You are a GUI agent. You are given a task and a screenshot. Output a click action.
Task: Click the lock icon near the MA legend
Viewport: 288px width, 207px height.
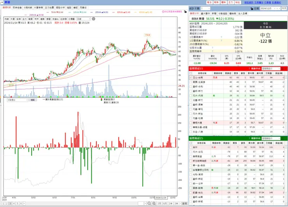185,12
